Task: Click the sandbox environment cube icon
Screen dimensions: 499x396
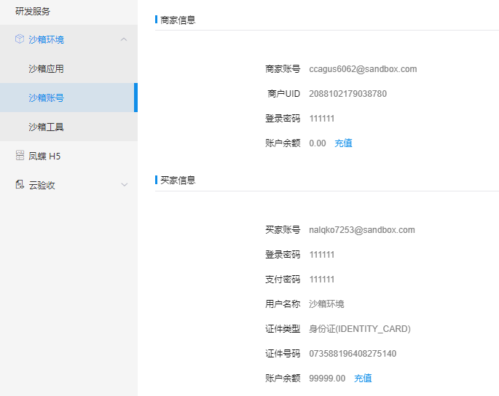Action: pyautogui.click(x=20, y=39)
